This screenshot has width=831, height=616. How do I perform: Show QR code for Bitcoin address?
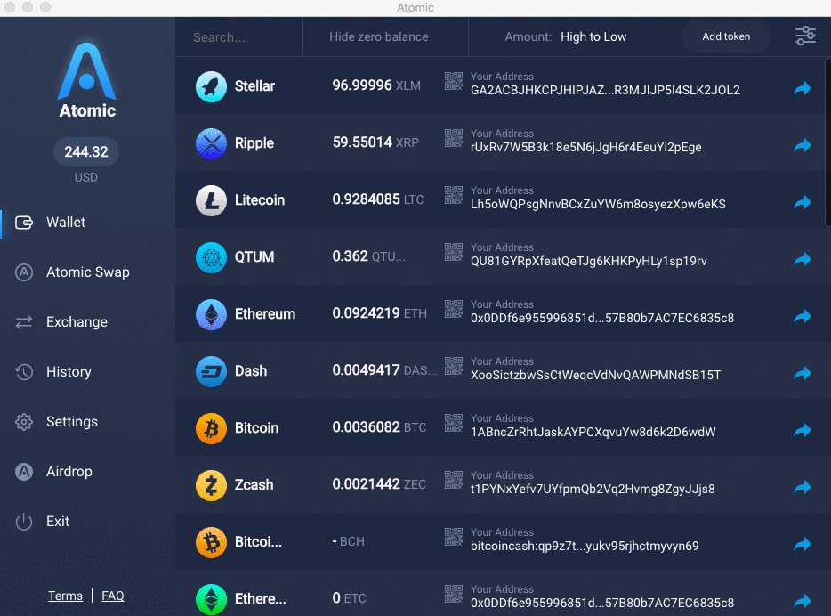(453, 423)
